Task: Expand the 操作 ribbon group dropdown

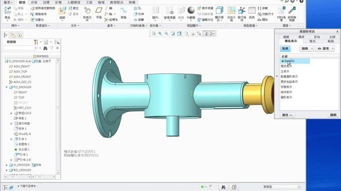Action: click(x=15, y=25)
